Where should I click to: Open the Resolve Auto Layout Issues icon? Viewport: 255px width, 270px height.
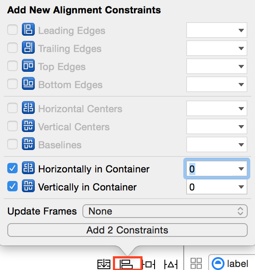170,264
